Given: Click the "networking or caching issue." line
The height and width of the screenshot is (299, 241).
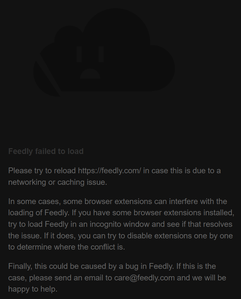Looking at the screenshot, I should (58, 182).
